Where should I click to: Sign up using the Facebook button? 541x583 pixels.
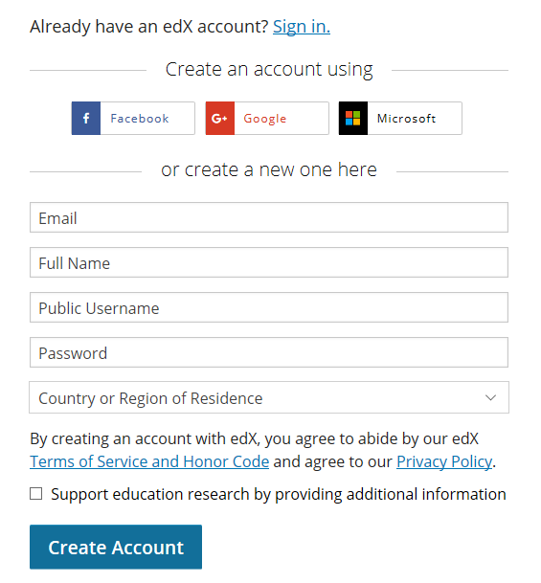tap(133, 119)
